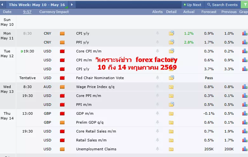Select the Prelim GDP q/q event

(x=90, y=122)
